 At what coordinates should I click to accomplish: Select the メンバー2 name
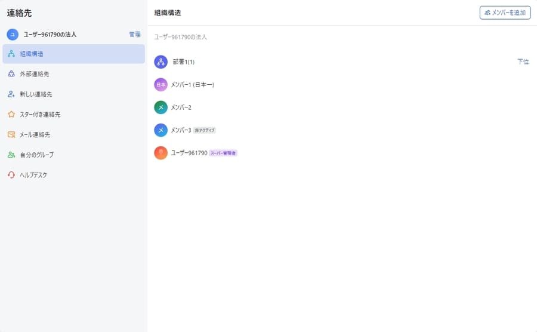(x=181, y=107)
